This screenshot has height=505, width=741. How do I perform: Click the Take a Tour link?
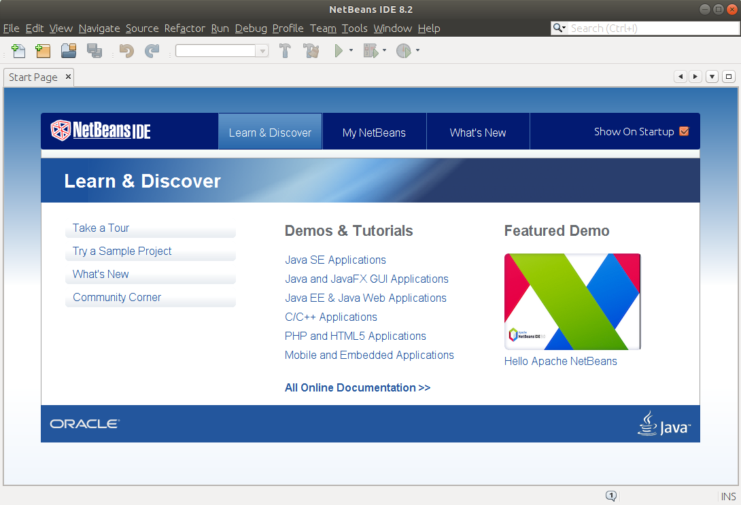coord(101,228)
